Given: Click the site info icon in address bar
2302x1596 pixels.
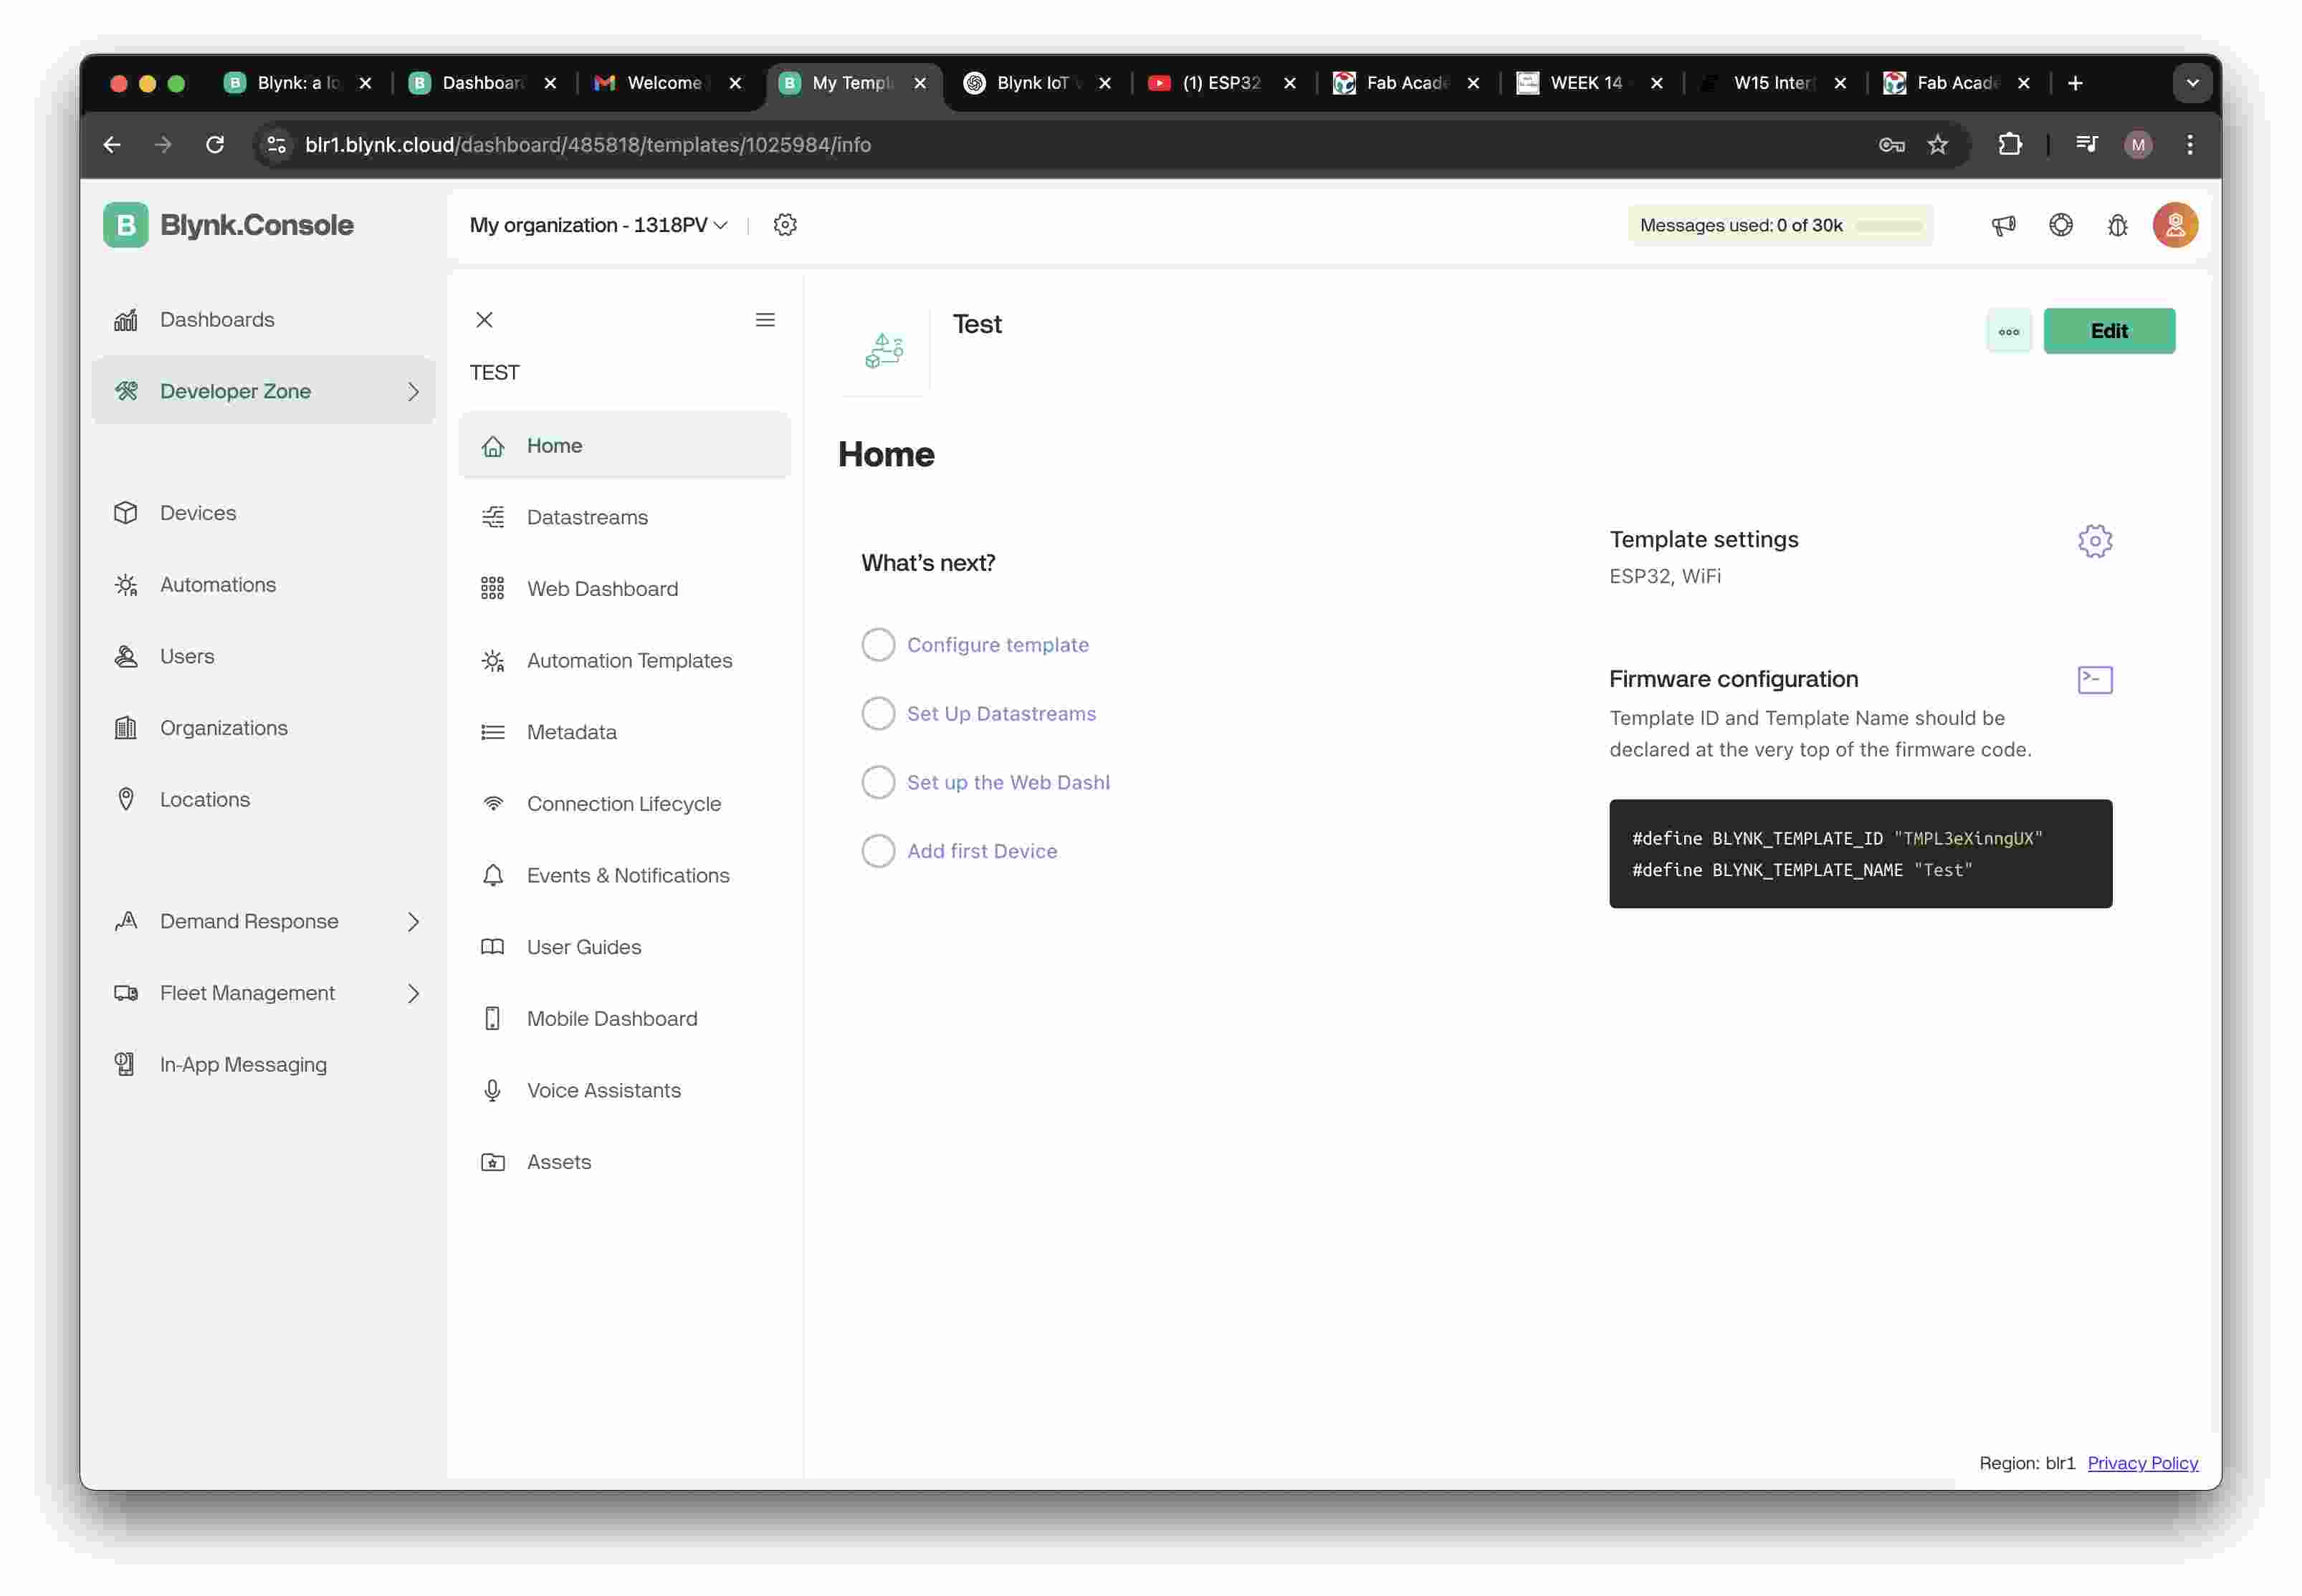Looking at the screenshot, I should [x=277, y=145].
